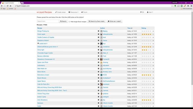Click the browser address bar
Image resolution: width=193 pixels, height=109 pixels.
pos(92,6)
